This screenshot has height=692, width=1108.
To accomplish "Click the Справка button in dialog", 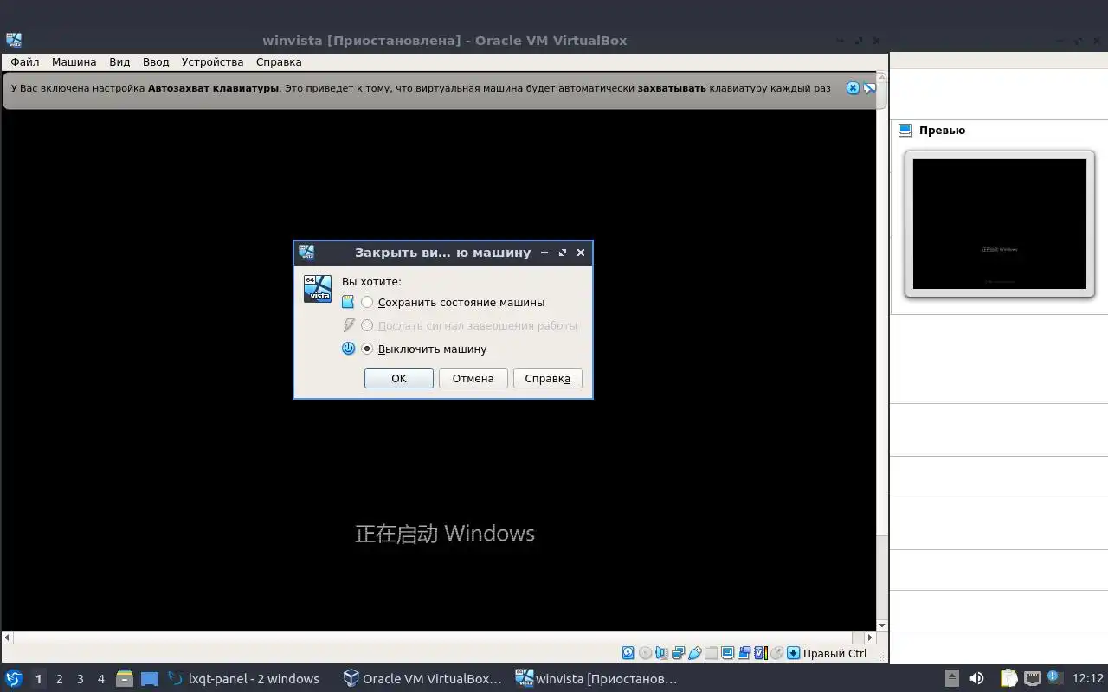I will [x=548, y=379].
